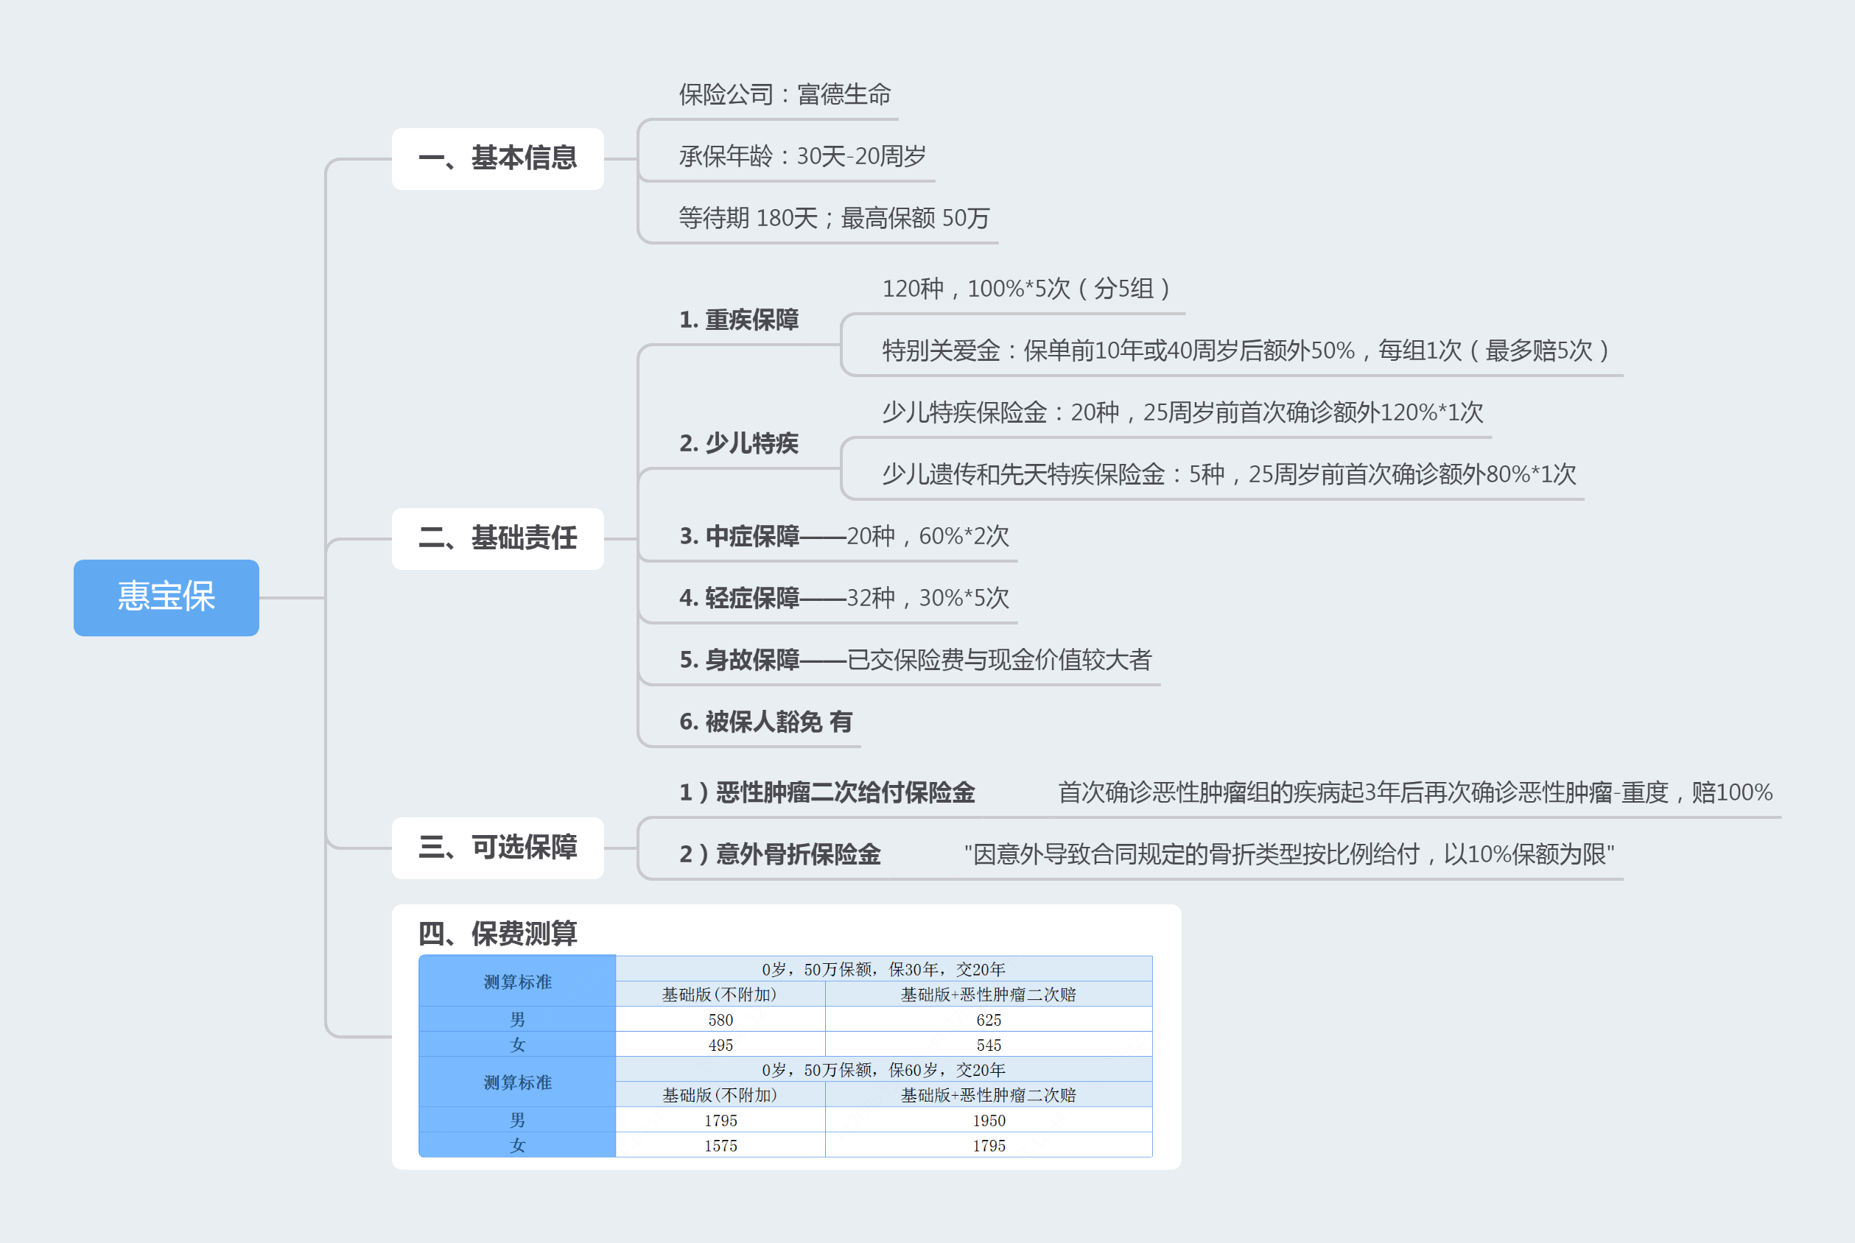
Task: Select the 基础版+恶性肿瘤二次赔 table header
Action: click(988, 993)
